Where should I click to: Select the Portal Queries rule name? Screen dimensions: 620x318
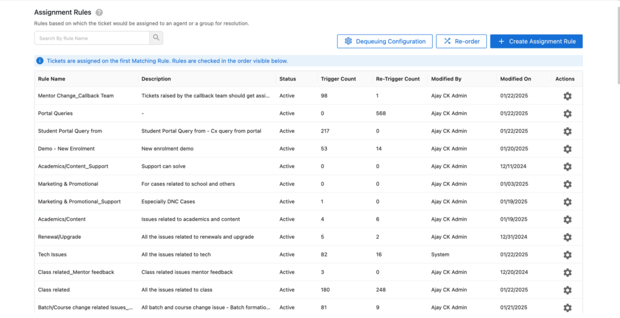pos(55,114)
